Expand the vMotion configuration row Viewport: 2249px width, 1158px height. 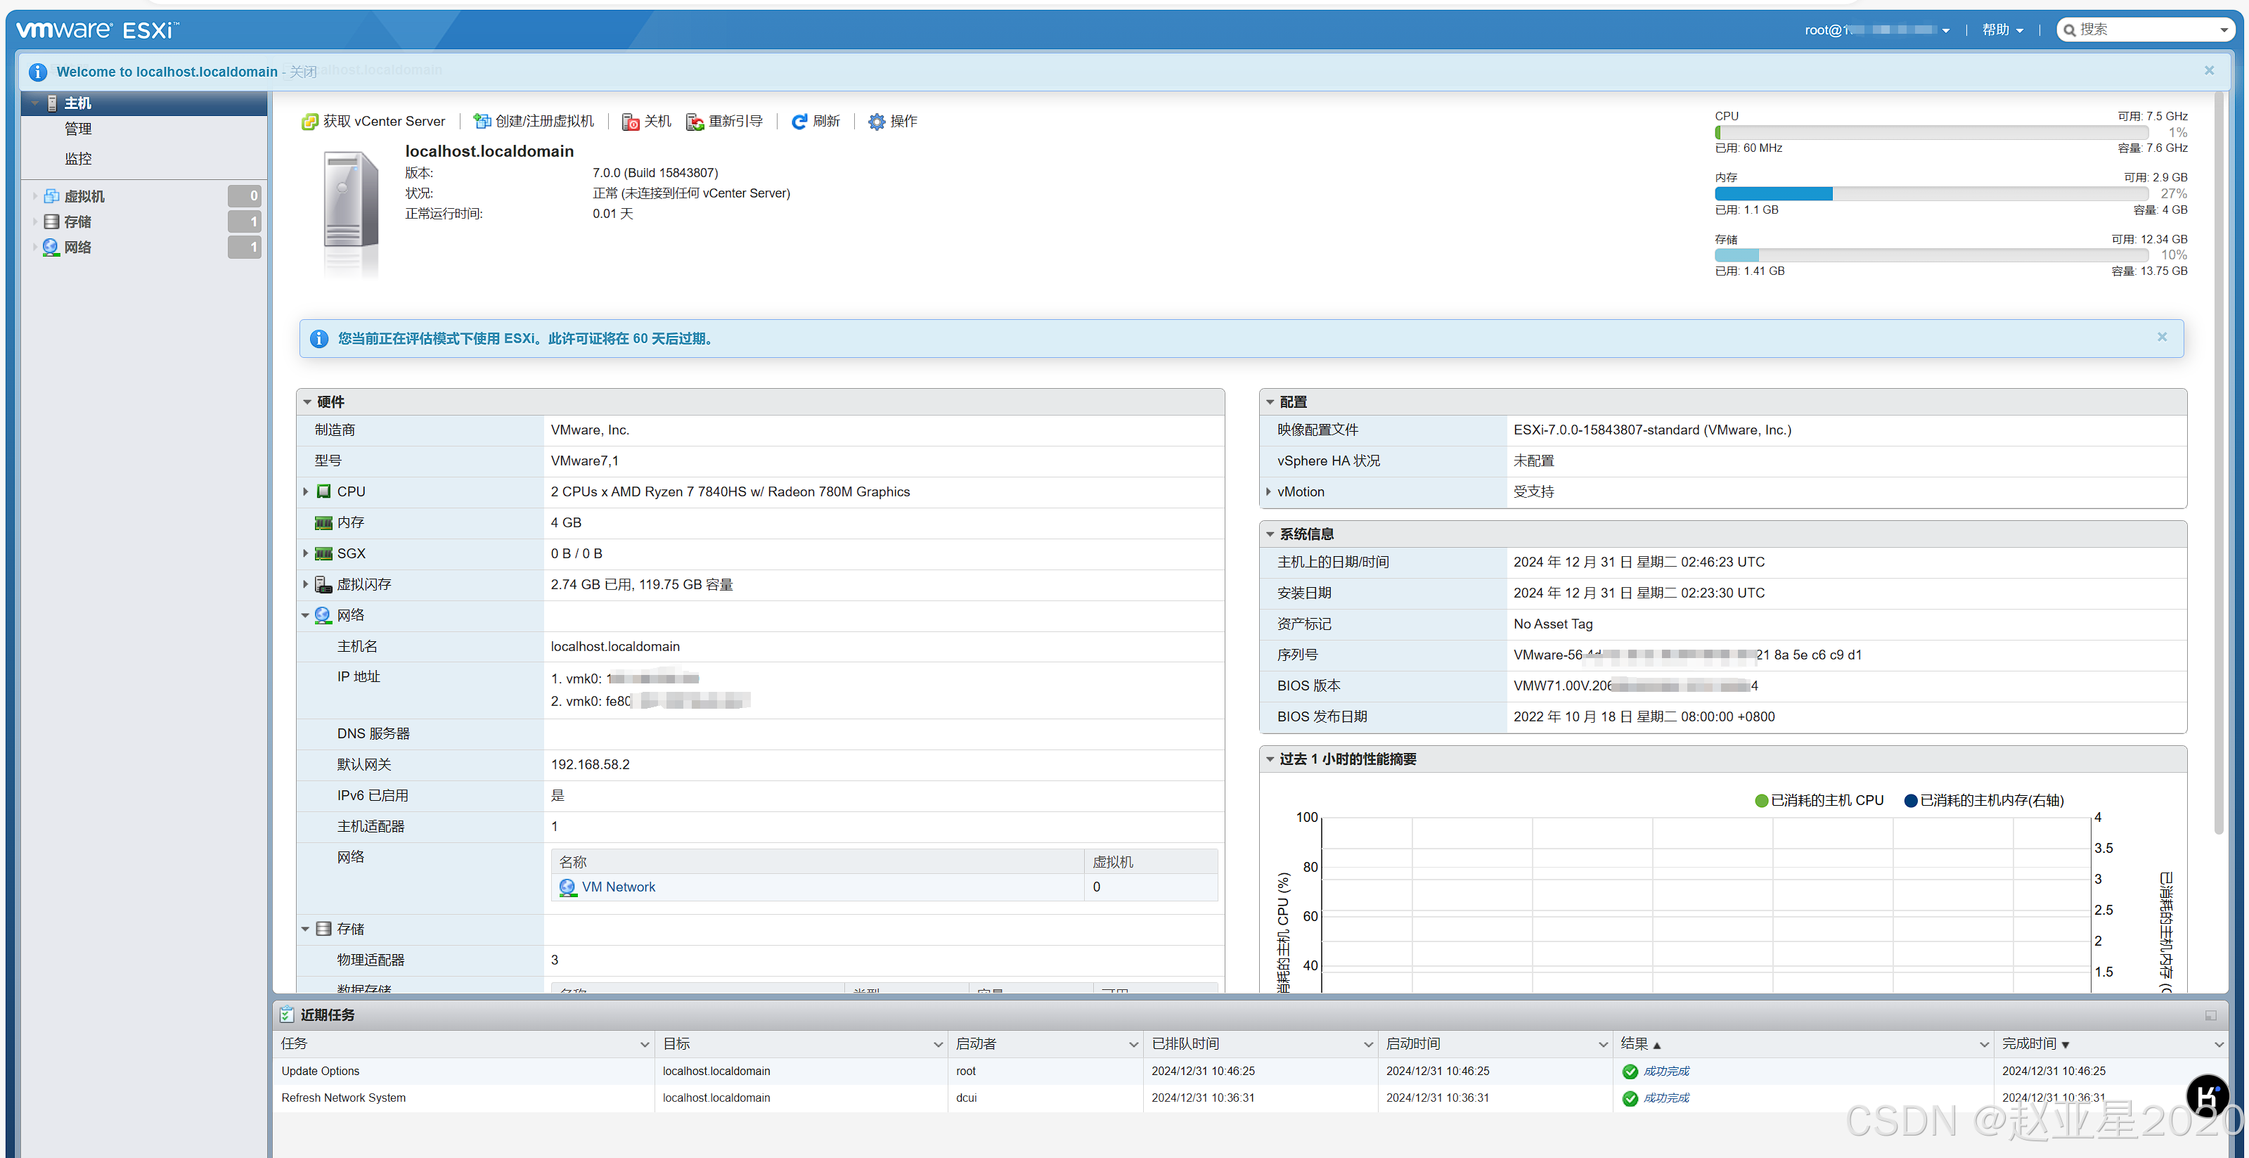click(x=1268, y=491)
